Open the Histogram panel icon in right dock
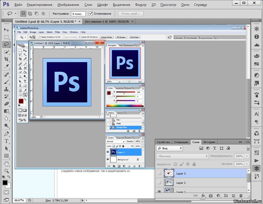 (x=257, y=45)
